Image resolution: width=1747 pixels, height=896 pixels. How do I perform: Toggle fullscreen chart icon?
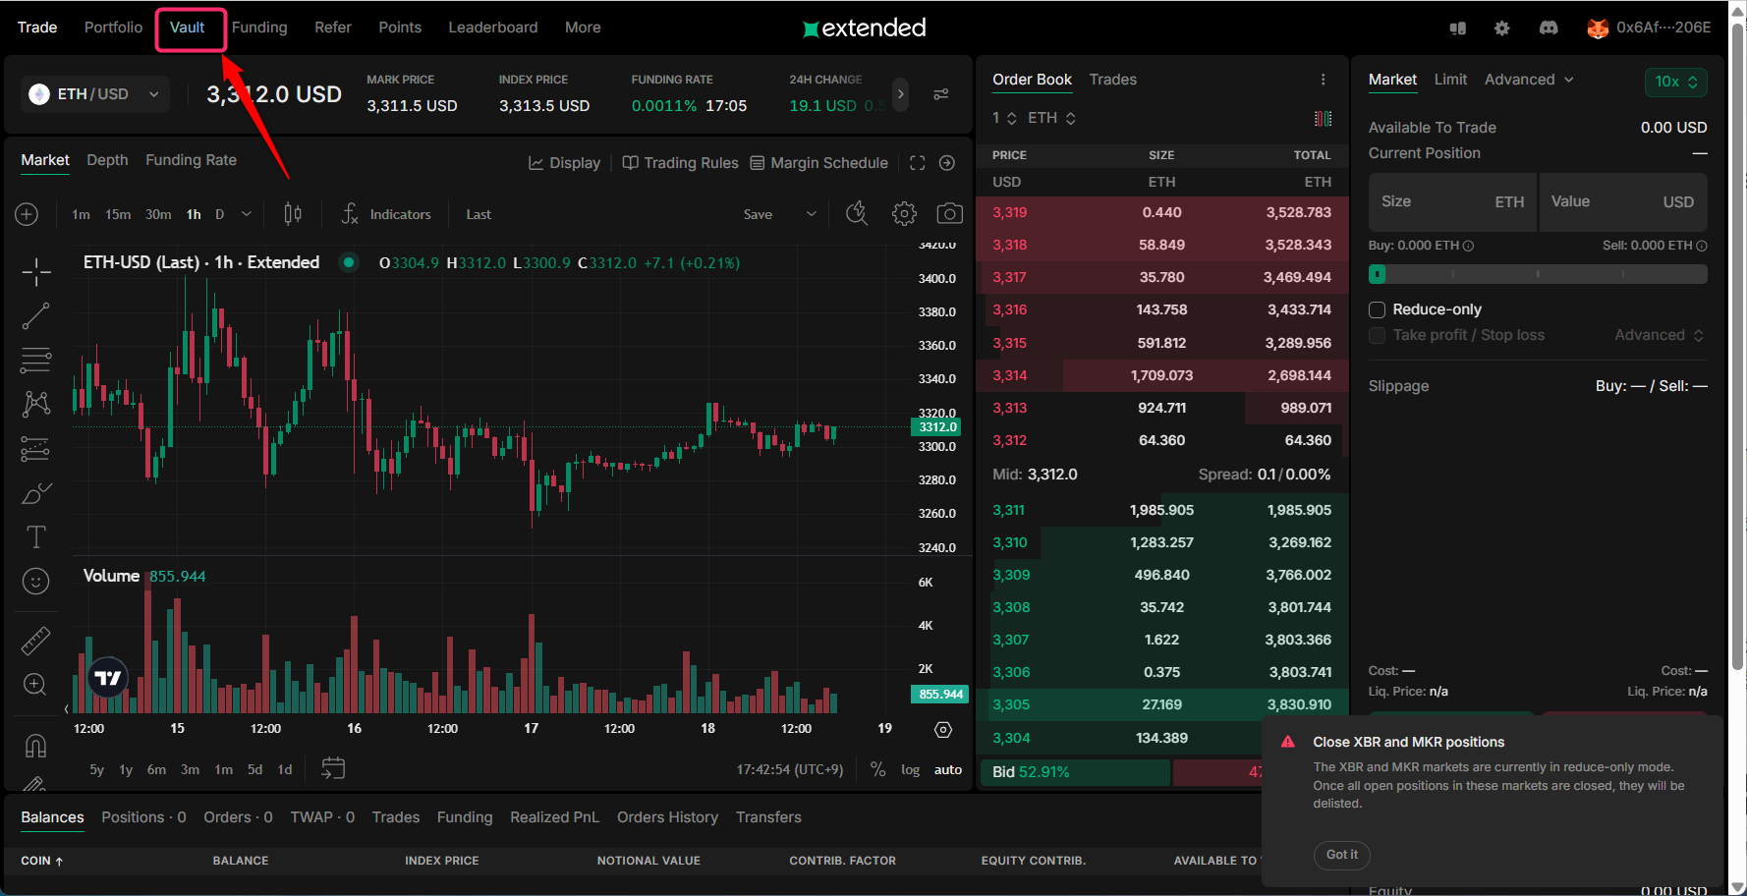[917, 163]
